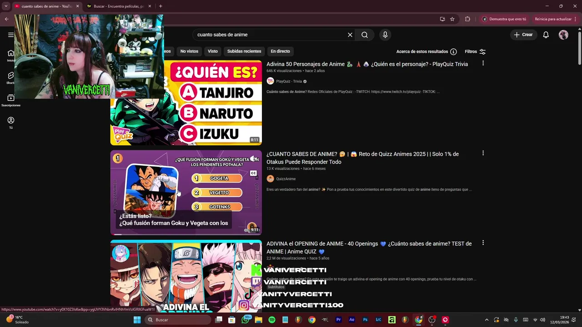Click the preview progress bar under the fusion thumbnail
Image resolution: width=582 pixels, height=327 pixels.
pyautogui.click(x=186, y=234)
